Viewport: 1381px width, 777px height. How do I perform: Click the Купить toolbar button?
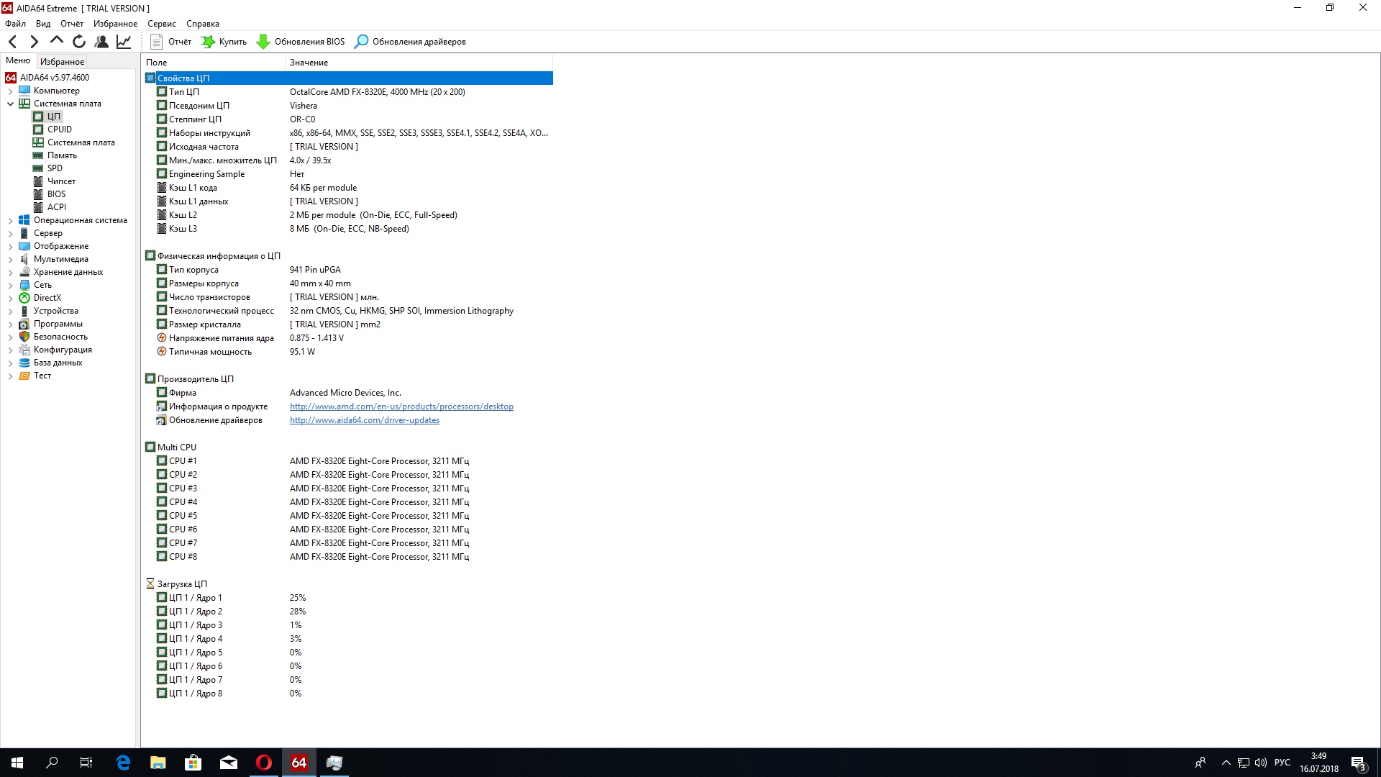click(224, 42)
